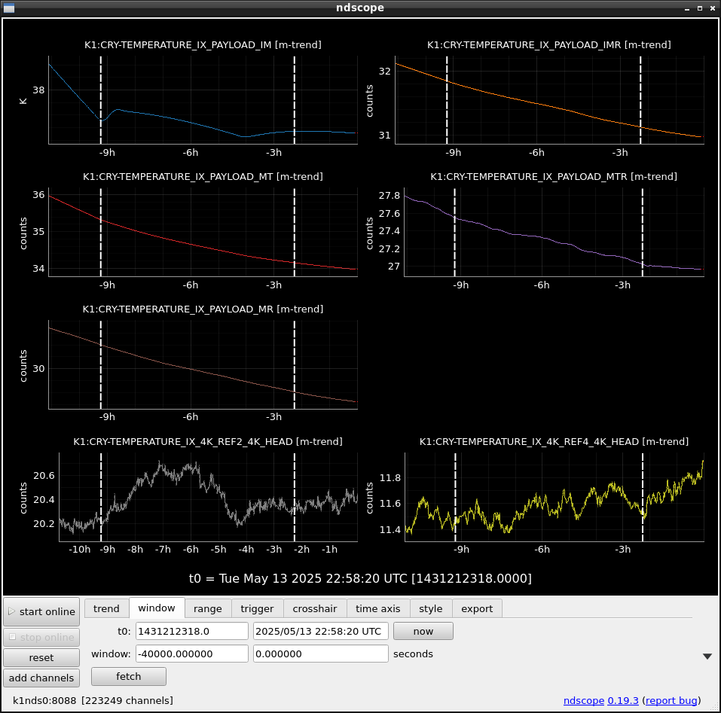The width and height of the screenshot is (721, 713).
Task: Click left dashed cursor in PAYLOAD_IM plot
Action: click(101, 100)
